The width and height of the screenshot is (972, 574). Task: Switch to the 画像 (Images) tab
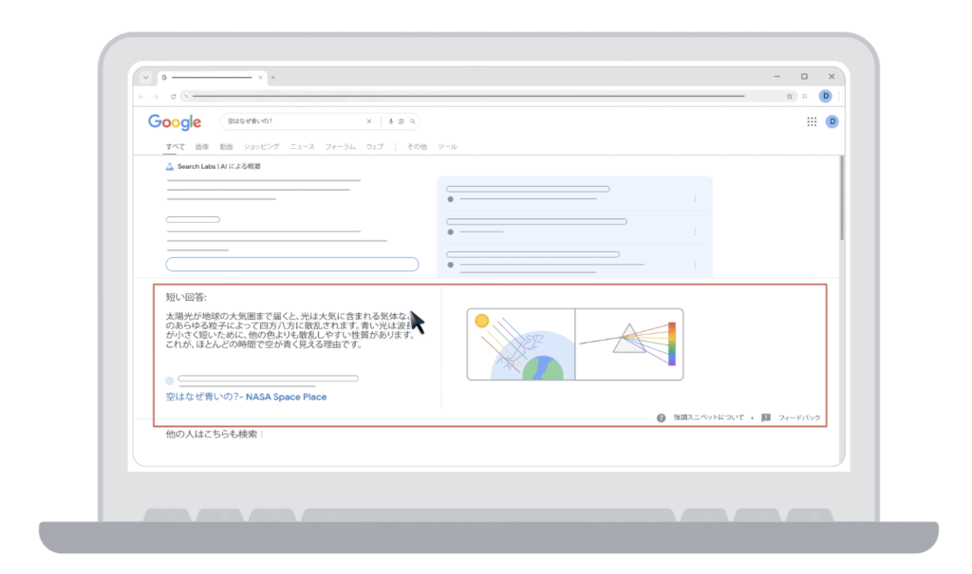pos(202,147)
